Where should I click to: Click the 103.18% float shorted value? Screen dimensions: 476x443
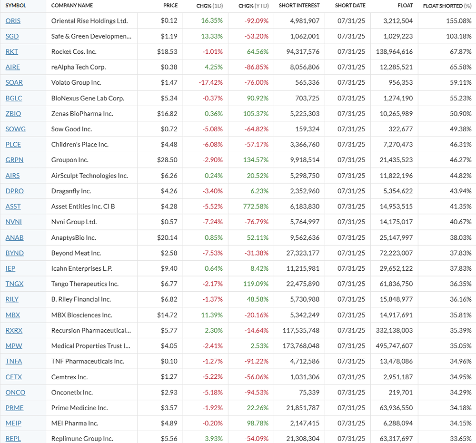pyautogui.click(x=459, y=37)
